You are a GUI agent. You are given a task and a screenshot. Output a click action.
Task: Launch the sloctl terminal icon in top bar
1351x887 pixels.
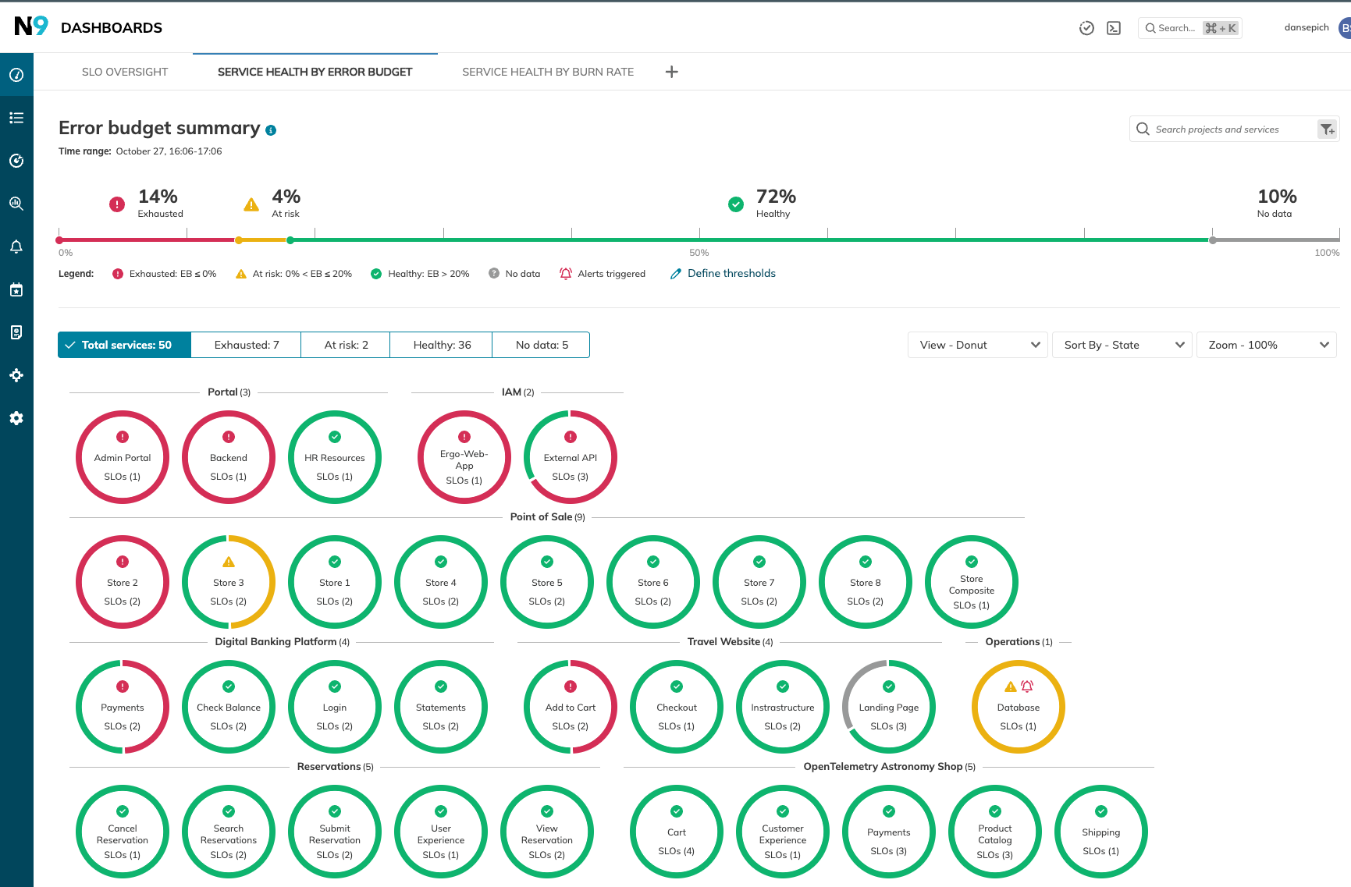tap(1114, 27)
